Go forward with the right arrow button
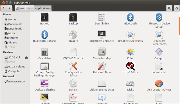Viewport: 180px width, 104px height. point(9,8)
